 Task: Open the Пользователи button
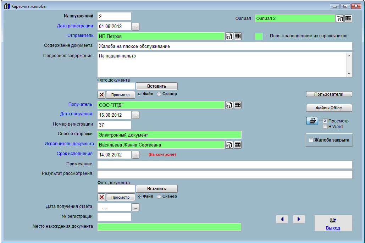(x=329, y=94)
